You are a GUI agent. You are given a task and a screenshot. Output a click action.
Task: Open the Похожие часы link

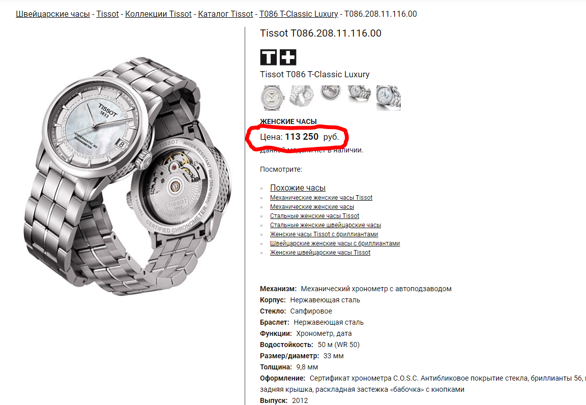pos(298,188)
